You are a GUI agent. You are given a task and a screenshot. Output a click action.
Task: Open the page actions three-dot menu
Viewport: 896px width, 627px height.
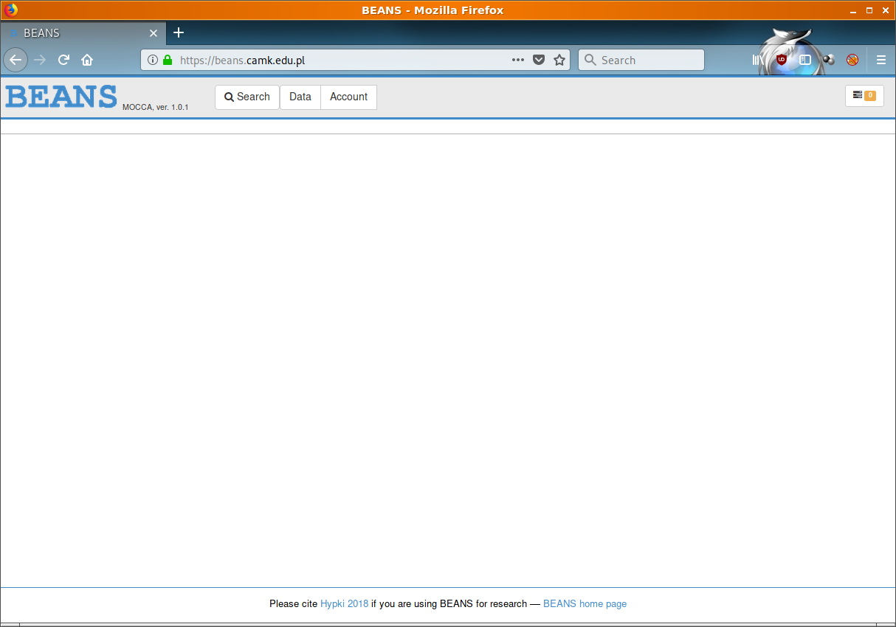click(x=518, y=60)
